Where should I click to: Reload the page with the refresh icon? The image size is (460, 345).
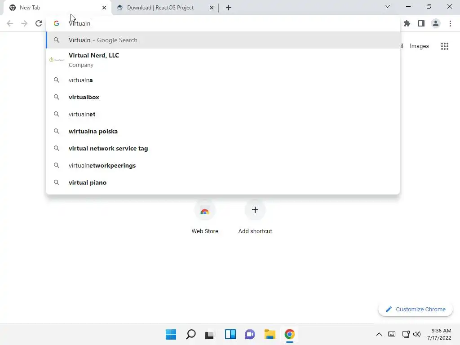[39, 23]
